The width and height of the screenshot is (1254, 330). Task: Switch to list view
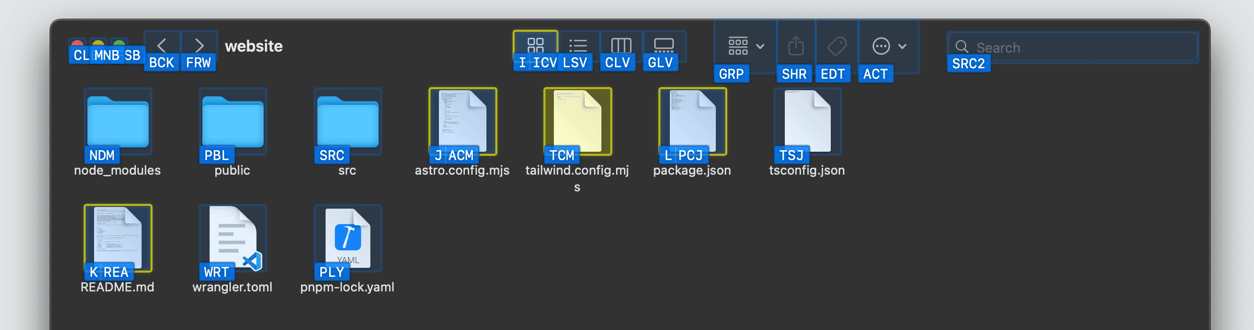point(578,45)
